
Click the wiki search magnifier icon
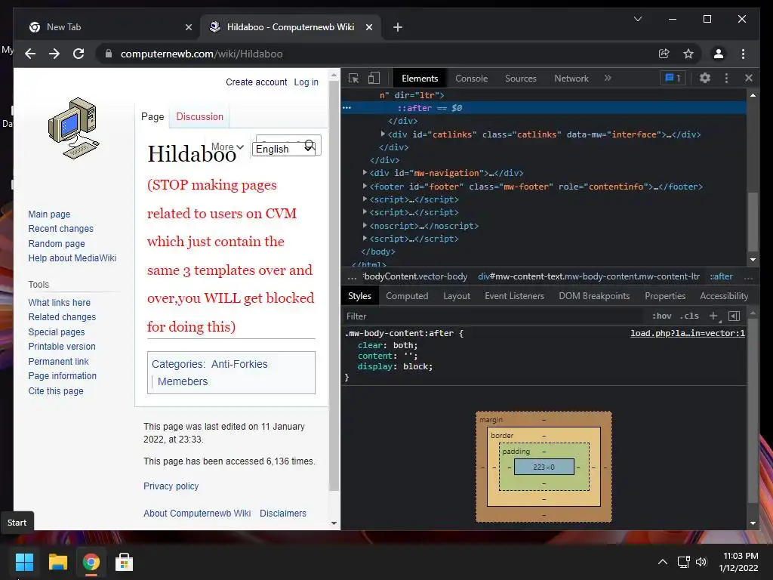point(310,145)
